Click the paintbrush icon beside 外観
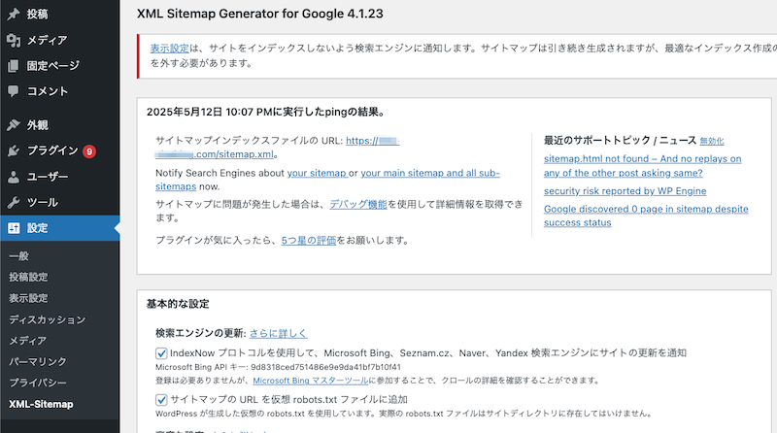 pos(13,124)
